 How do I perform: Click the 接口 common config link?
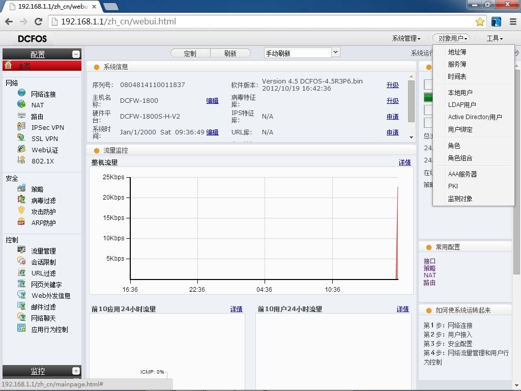click(429, 261)
